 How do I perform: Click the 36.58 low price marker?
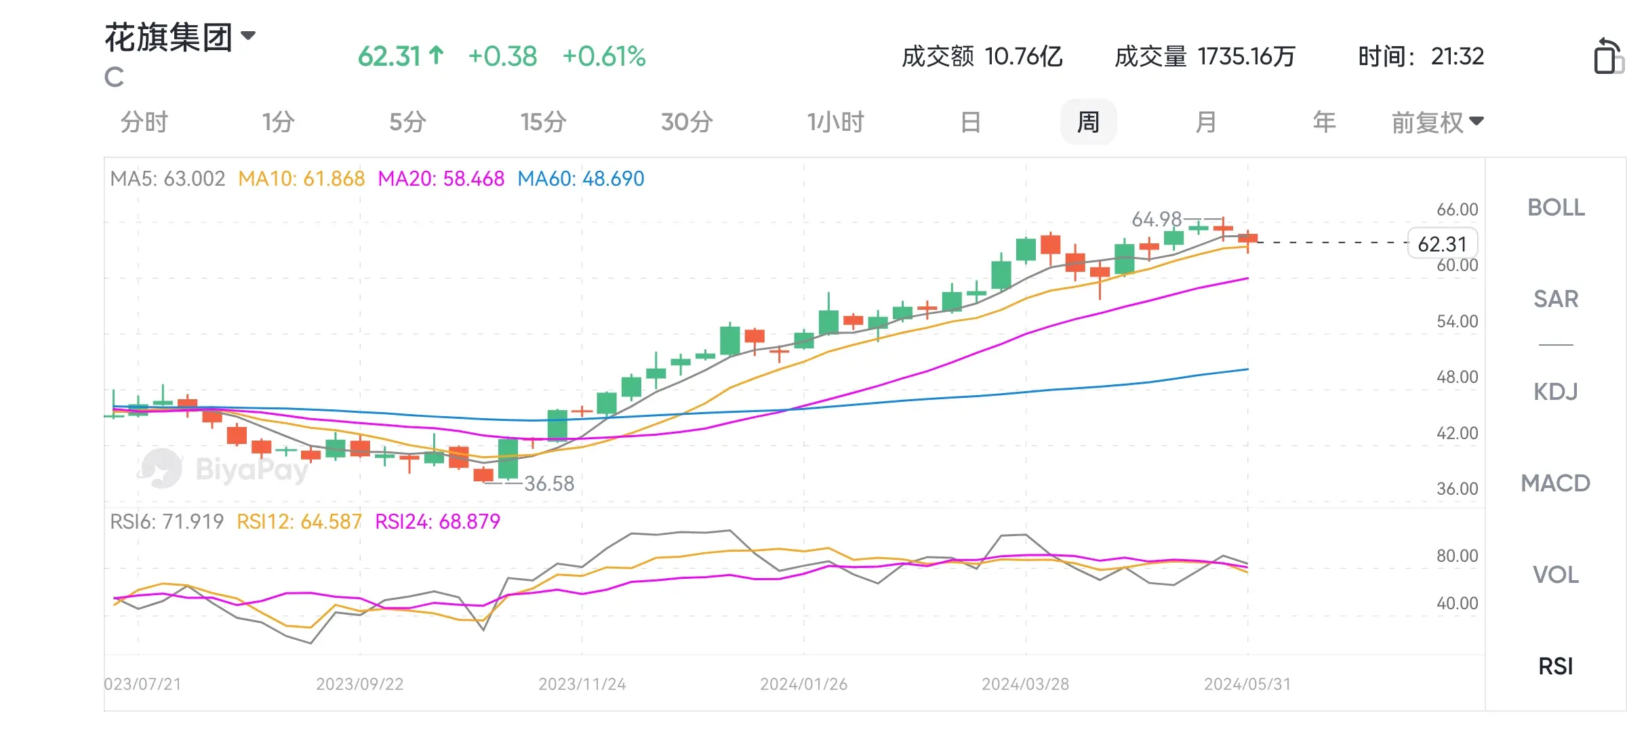pyautogui.click(x=549, y=484)
